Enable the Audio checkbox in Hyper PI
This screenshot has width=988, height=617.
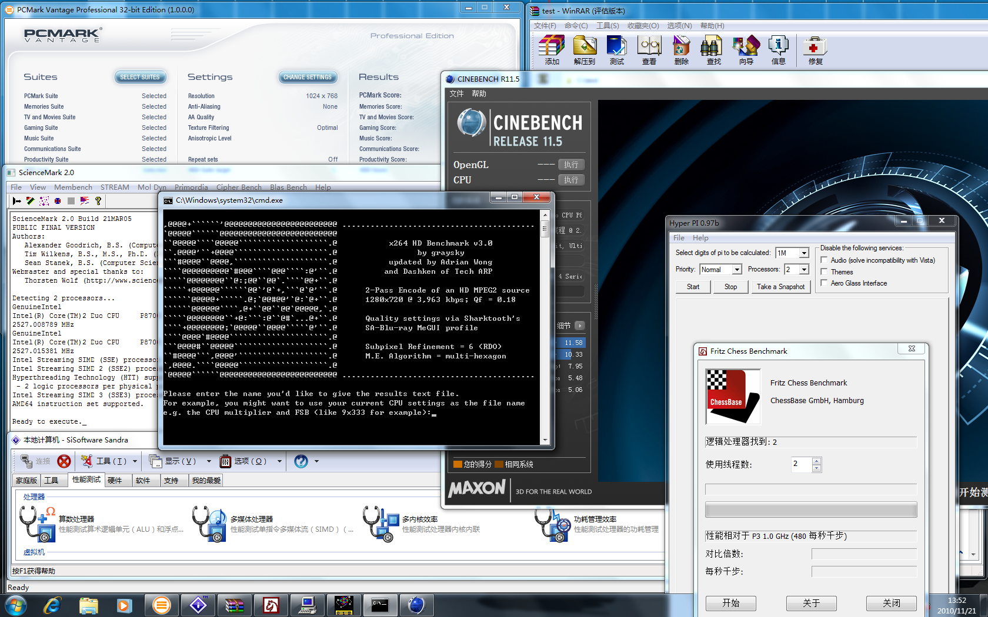[824, 260]
